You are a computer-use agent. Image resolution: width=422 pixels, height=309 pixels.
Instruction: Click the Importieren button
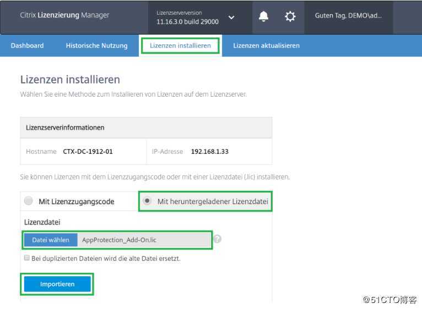pyautogui.click(x=57, y=284)
